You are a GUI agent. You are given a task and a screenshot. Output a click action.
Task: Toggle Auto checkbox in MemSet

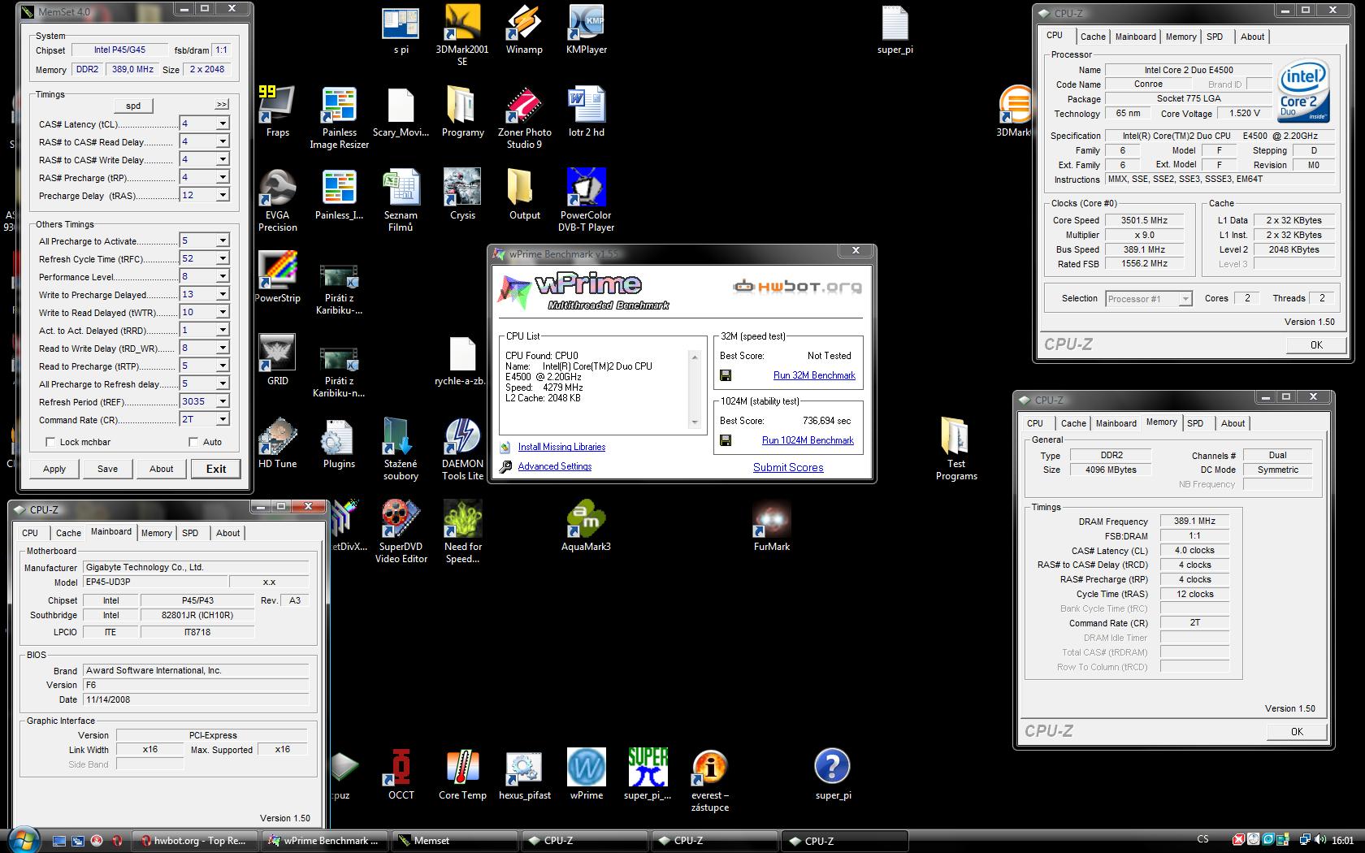click(x=193, y=442)
